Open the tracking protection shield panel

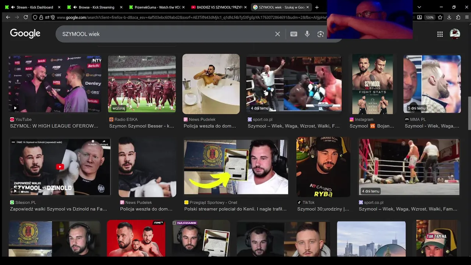coord(35,17)
